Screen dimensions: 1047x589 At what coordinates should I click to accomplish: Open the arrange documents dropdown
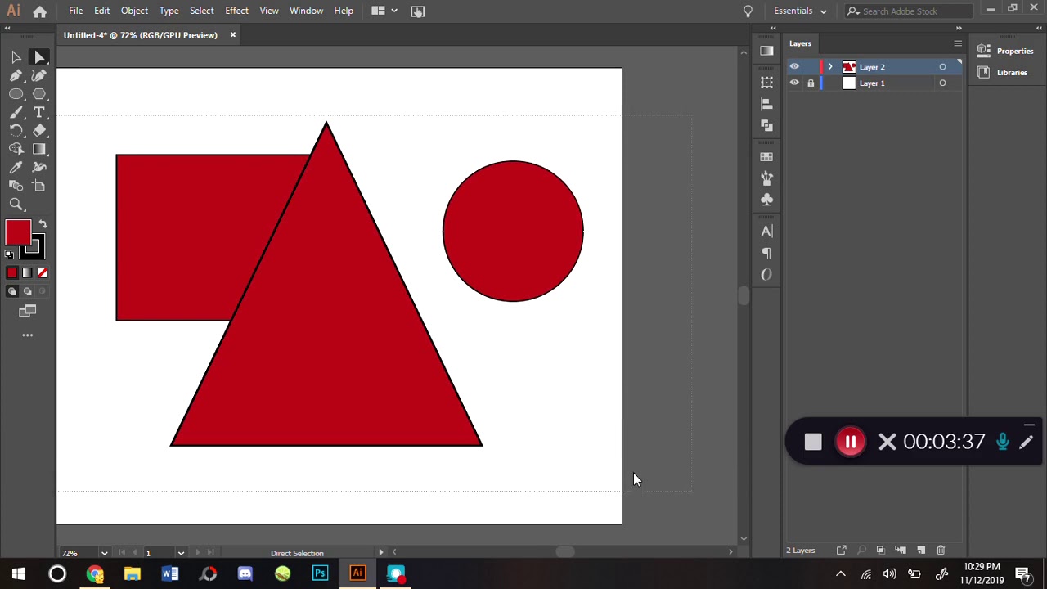click(384, 11)
